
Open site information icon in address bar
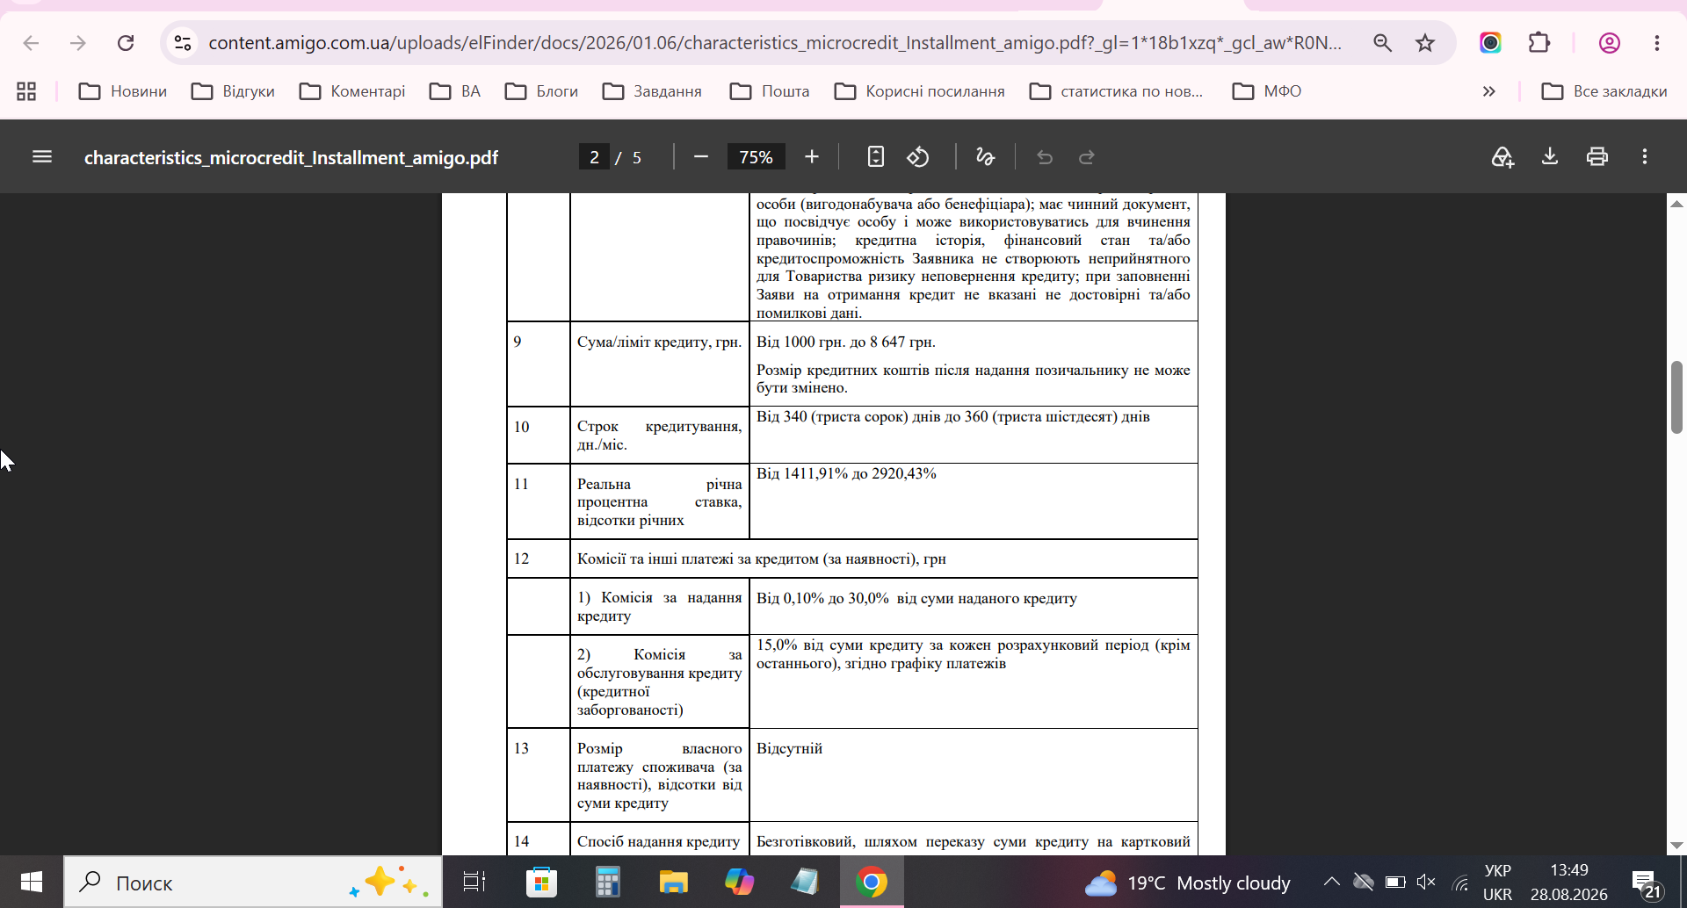(183, 43)
